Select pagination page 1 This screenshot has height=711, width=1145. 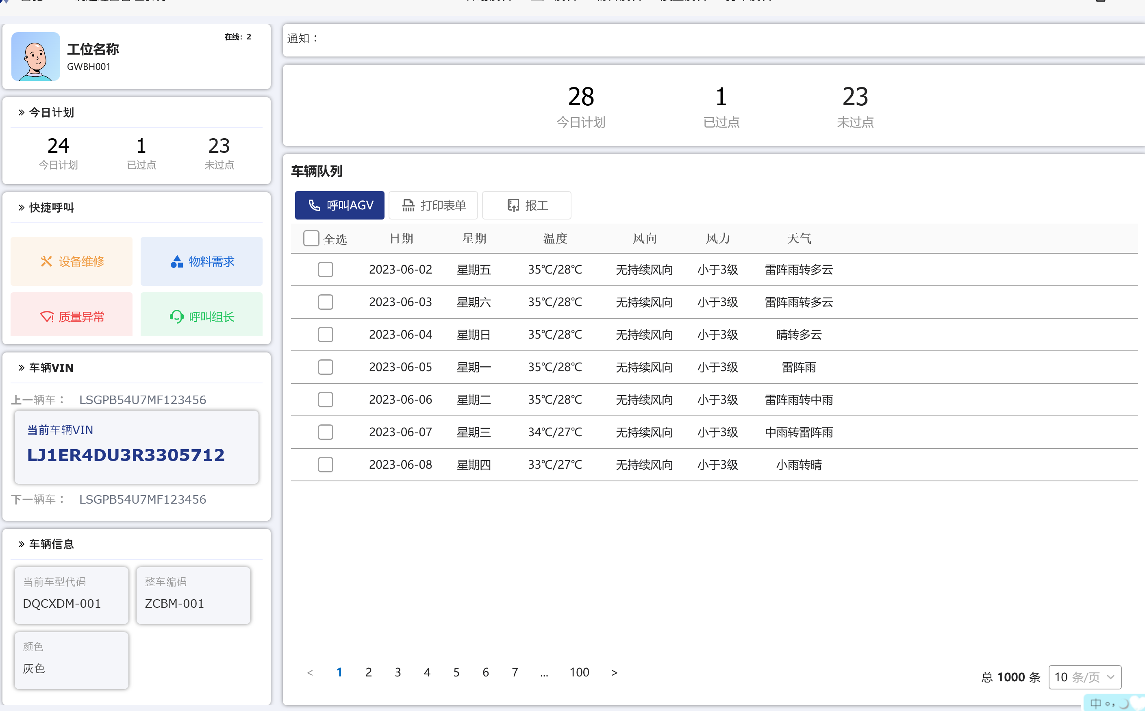click(339, 672)
